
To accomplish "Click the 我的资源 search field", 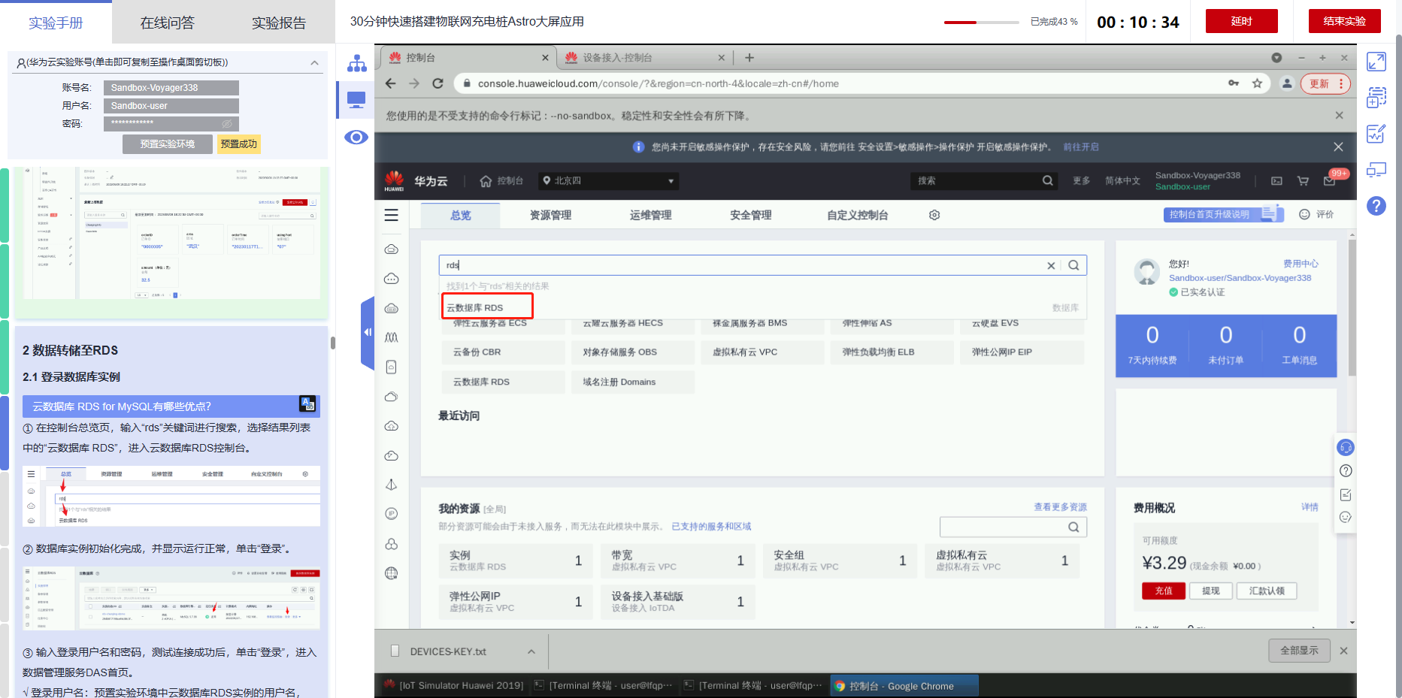I will [1013, 527].
